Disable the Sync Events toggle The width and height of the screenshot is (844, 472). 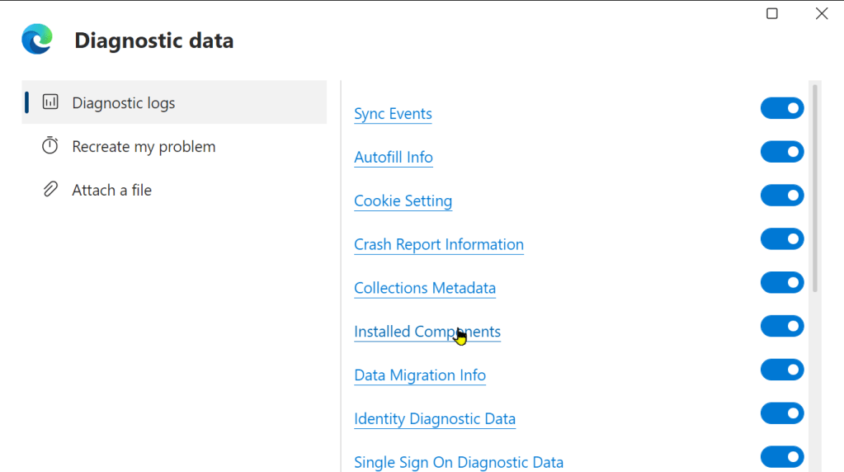pos(781,108)
